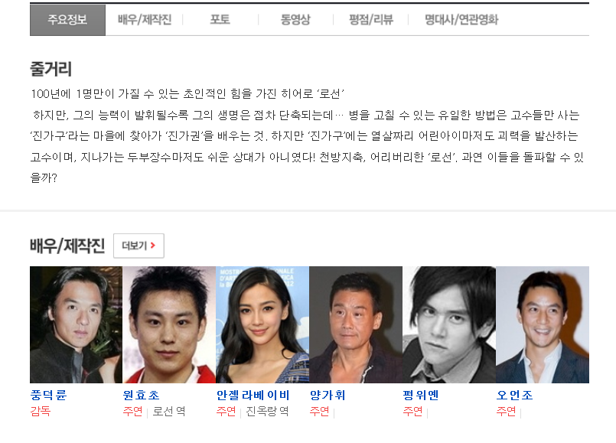Switch to the 배우/제작진 tab
This screenshot has width=616, height=443.
[145, 20]
